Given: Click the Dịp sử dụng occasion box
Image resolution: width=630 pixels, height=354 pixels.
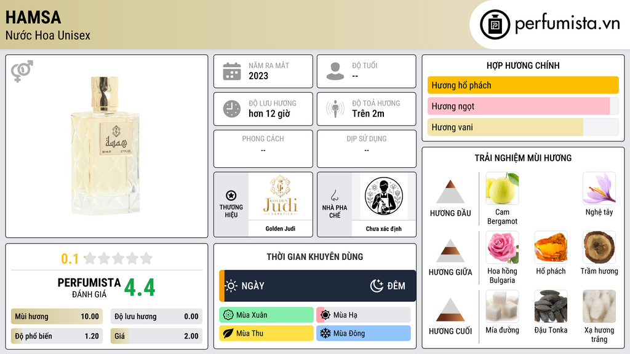Looking at the screenshot, I should point(367,149).
